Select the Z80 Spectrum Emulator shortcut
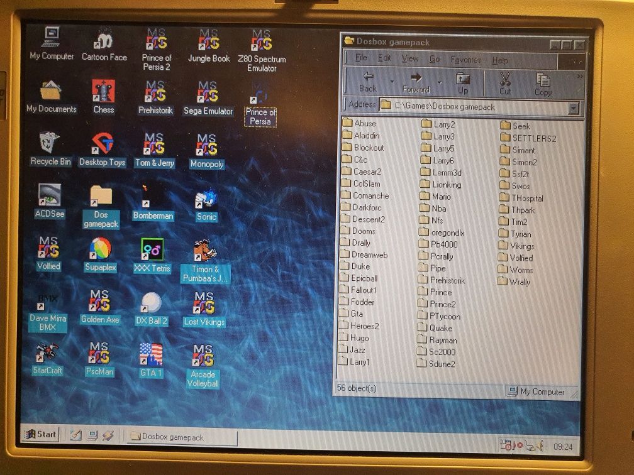The image size is (634, 475). [x=262, y=50]
